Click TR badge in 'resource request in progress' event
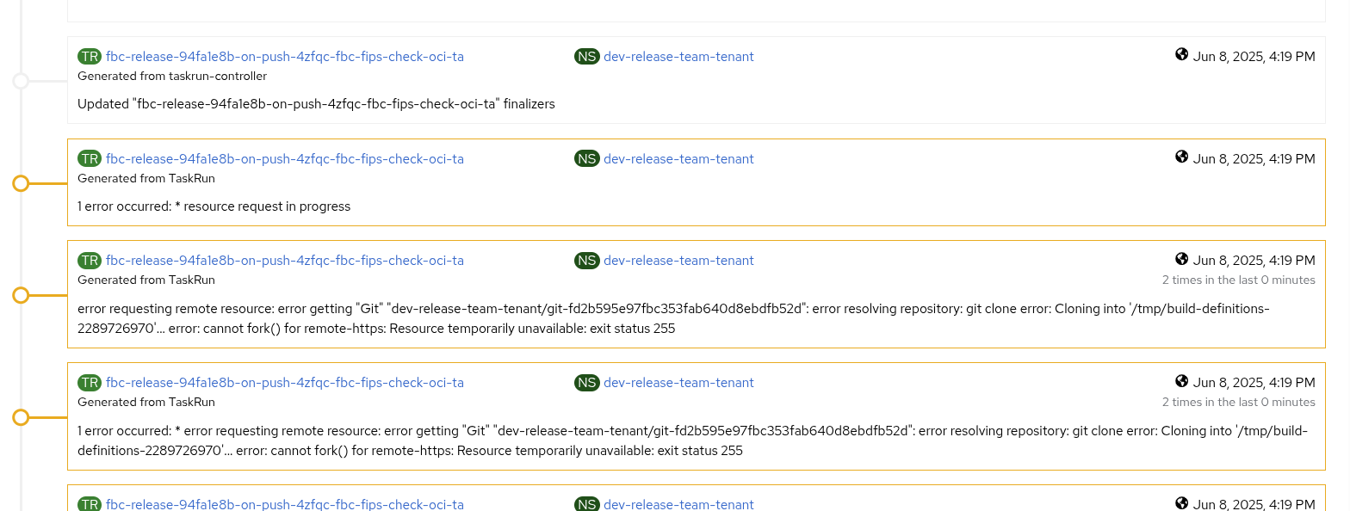 point(90,159)
